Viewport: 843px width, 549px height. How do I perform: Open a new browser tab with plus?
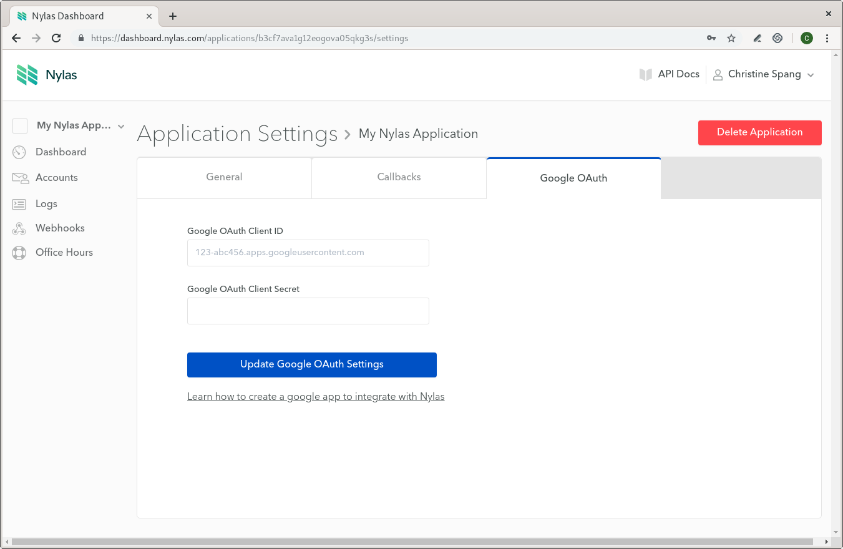pyautogui.click(x=173, y=16)
